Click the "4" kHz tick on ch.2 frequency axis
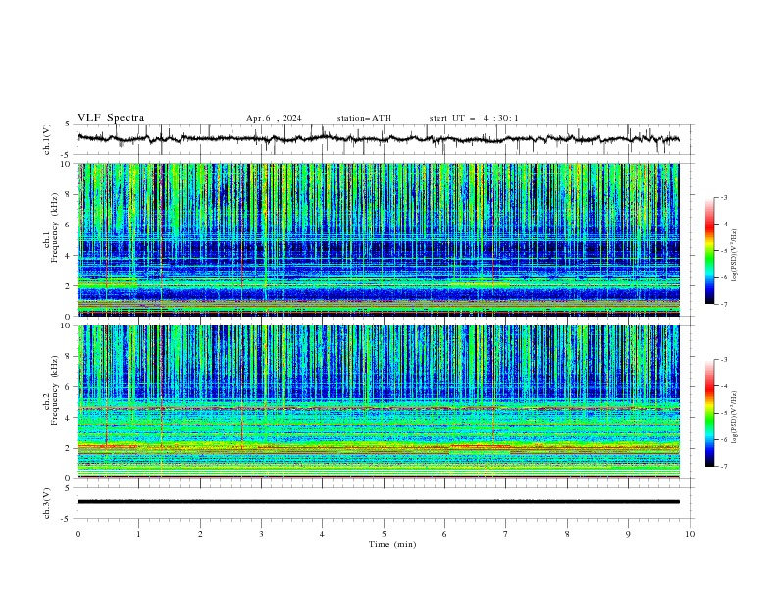The image size is (777, 600). tap(69, 418)
